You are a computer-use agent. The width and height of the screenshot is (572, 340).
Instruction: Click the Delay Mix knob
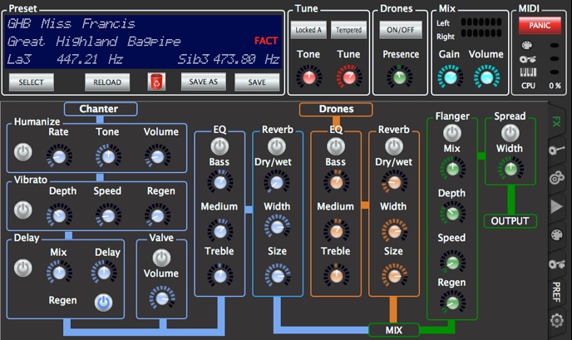pos(59,273)
